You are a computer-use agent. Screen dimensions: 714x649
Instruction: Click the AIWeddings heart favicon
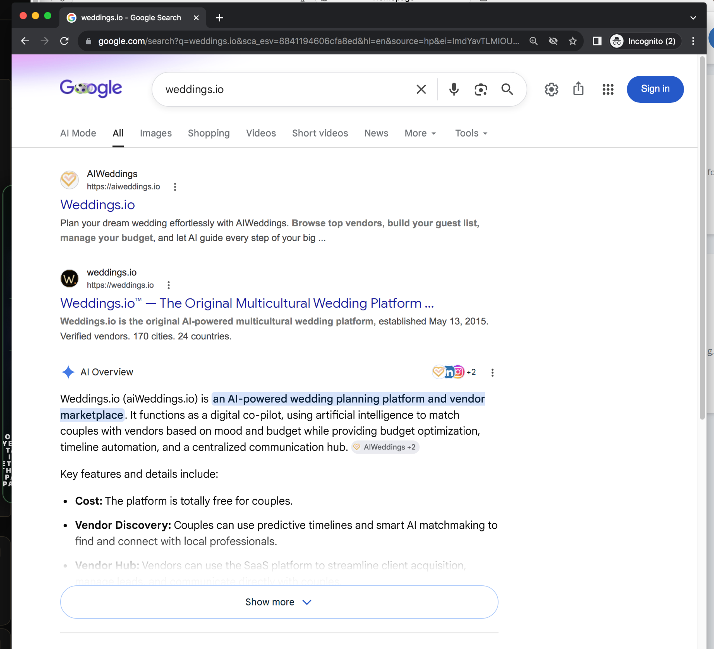tap(70, 180)
